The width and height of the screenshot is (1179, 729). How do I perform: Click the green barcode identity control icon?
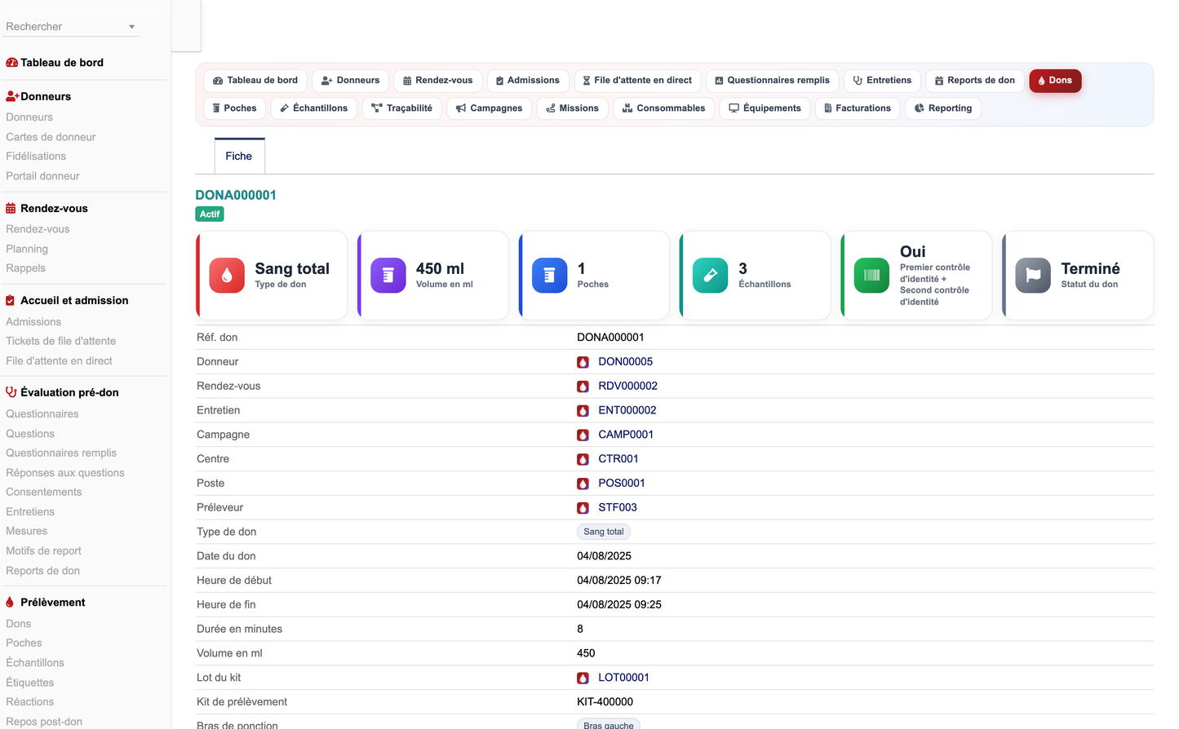tap(871, 276)
